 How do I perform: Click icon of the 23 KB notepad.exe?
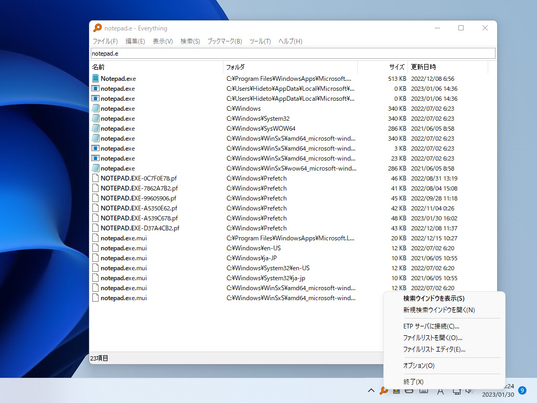point(95,158)
